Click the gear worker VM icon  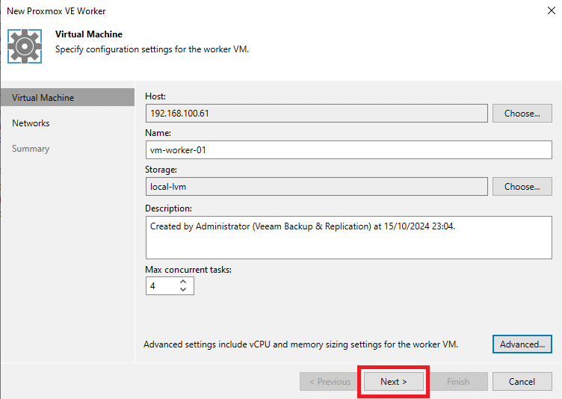[25, 46]
